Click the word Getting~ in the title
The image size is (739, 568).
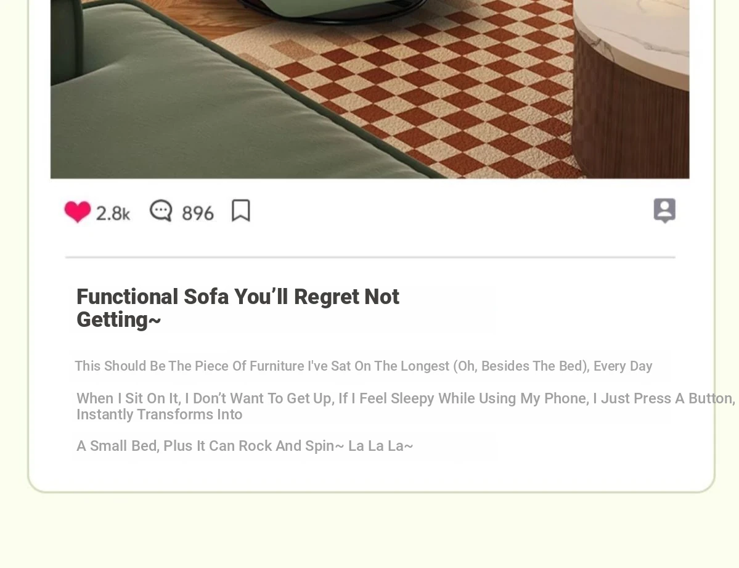click(119, 320)
